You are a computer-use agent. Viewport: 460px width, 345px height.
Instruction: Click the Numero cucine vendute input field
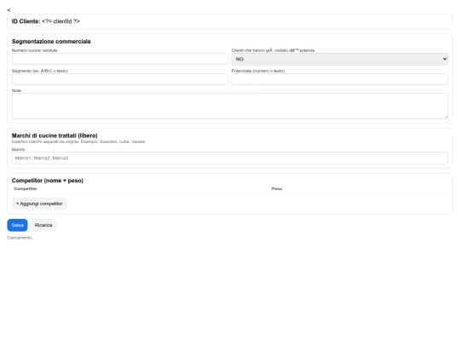point(120,59)
